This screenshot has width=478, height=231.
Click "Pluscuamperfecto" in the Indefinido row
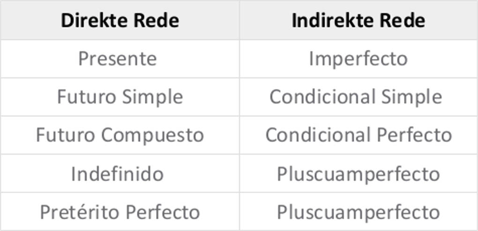coord(358,174)
